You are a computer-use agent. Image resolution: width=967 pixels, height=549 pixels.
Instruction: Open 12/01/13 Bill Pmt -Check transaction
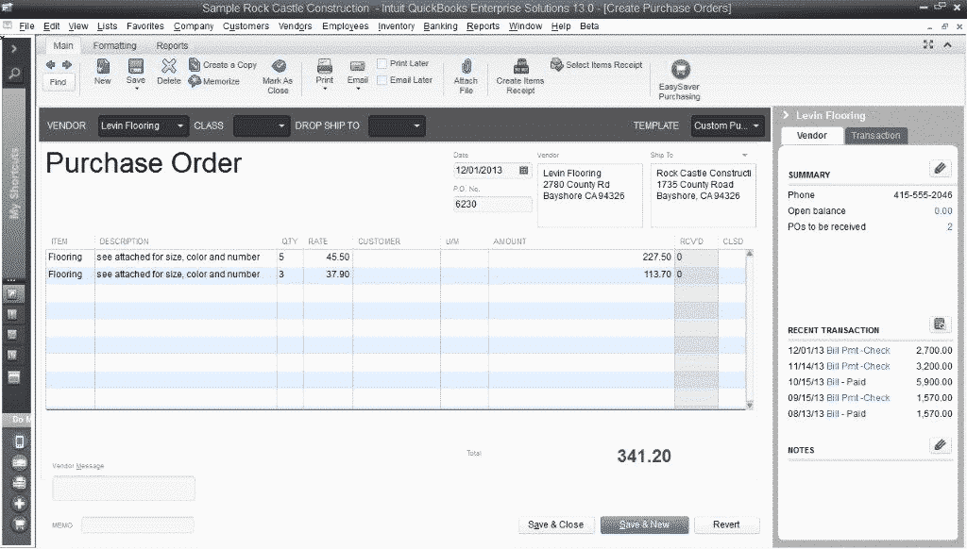pos(857,351)
